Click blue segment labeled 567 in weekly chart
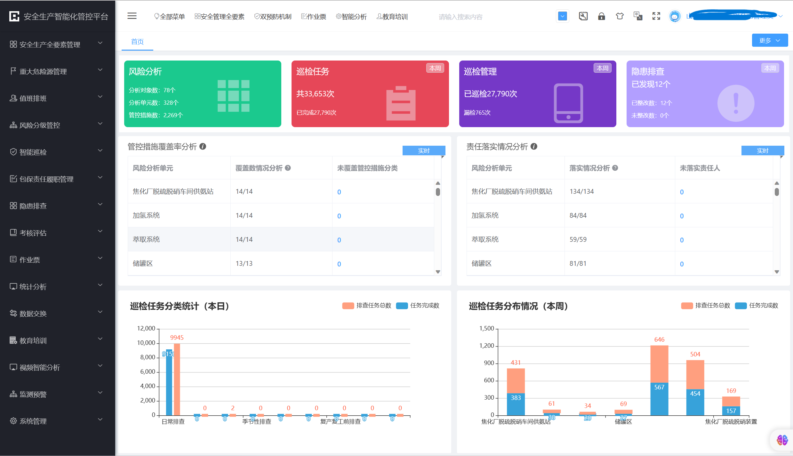793x456 pixels. (x=659, y=399)
